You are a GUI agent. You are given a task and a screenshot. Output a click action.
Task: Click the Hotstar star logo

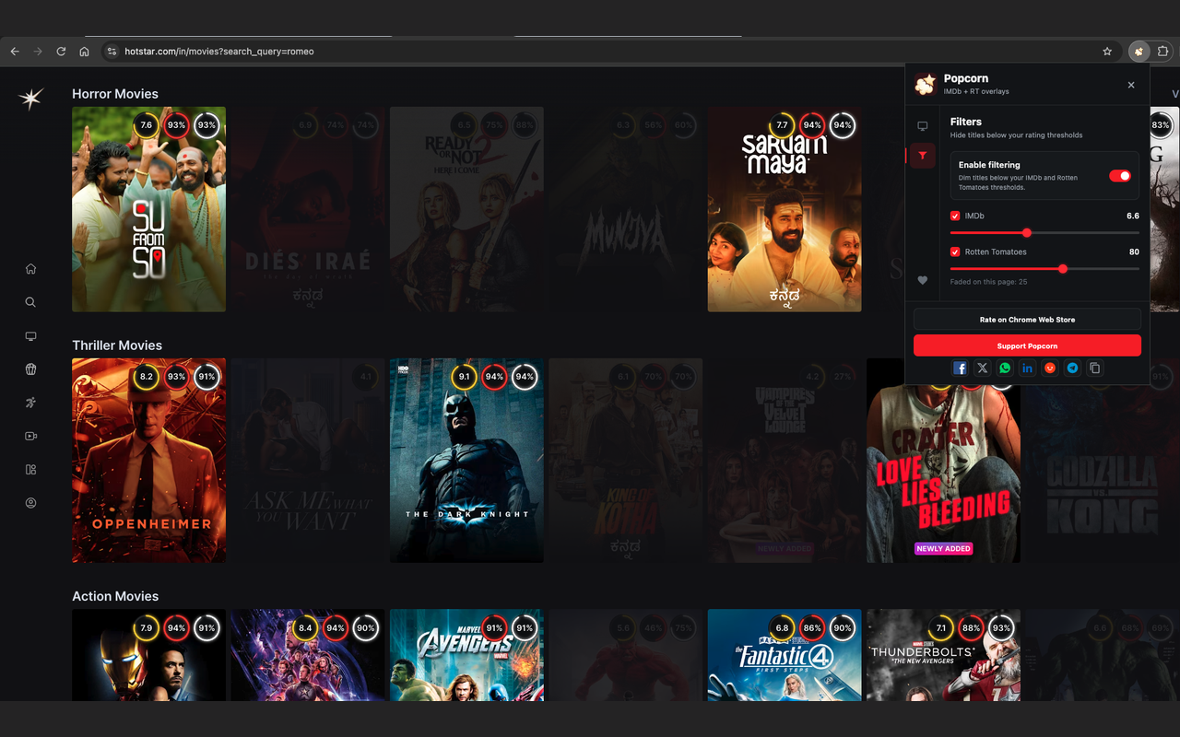pyautogui.click(x=31, y=99)
